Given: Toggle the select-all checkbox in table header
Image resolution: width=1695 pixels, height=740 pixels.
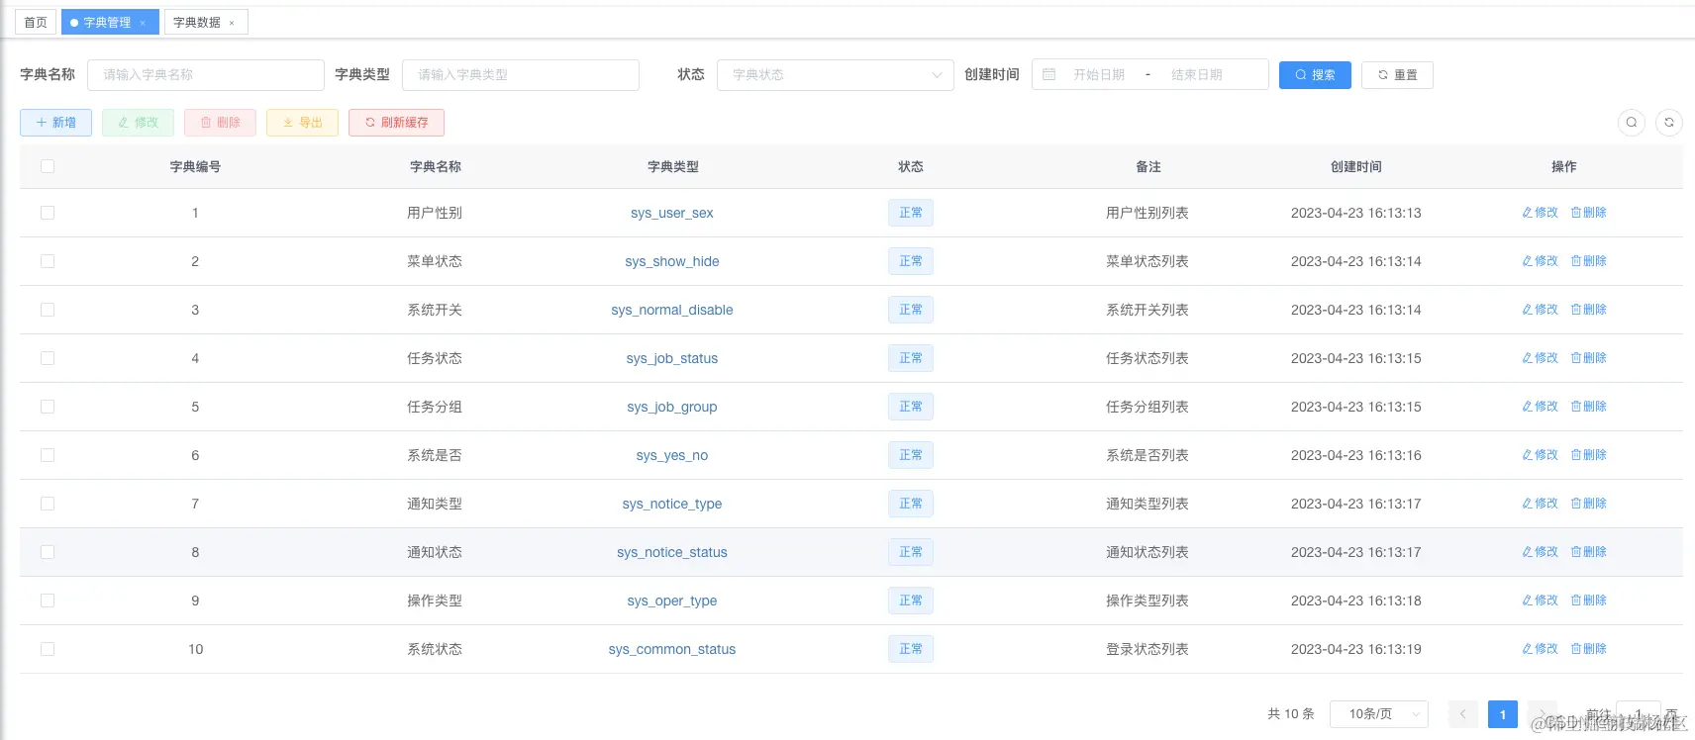Looking at the screenshot, I should tap(48, 166).
